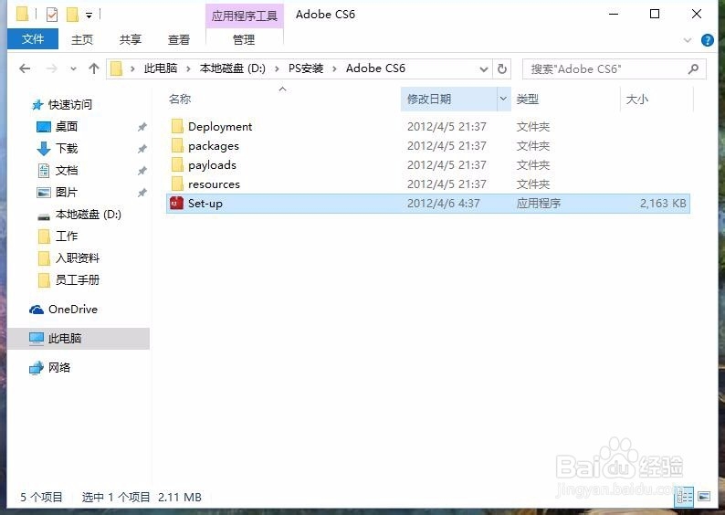The height and width of the screenshot is (515, 725).
Task: Select the packages folder icon
Action: 177,145
